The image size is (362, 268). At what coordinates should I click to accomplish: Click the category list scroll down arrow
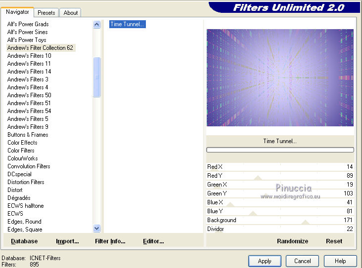97,229
